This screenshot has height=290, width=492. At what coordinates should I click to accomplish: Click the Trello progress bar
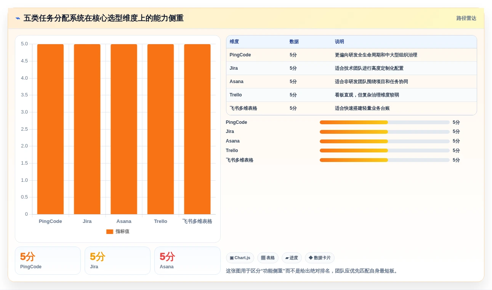385,151
